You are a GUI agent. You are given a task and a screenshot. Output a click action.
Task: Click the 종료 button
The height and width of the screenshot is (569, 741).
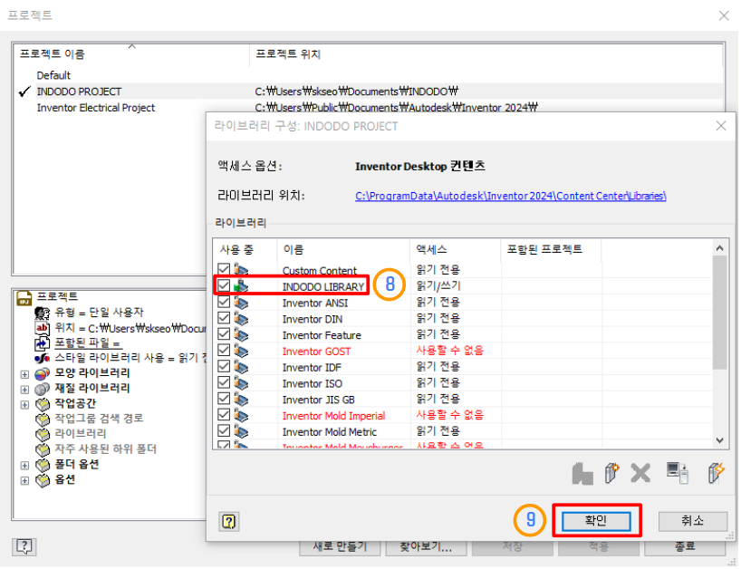pos(685,548)
